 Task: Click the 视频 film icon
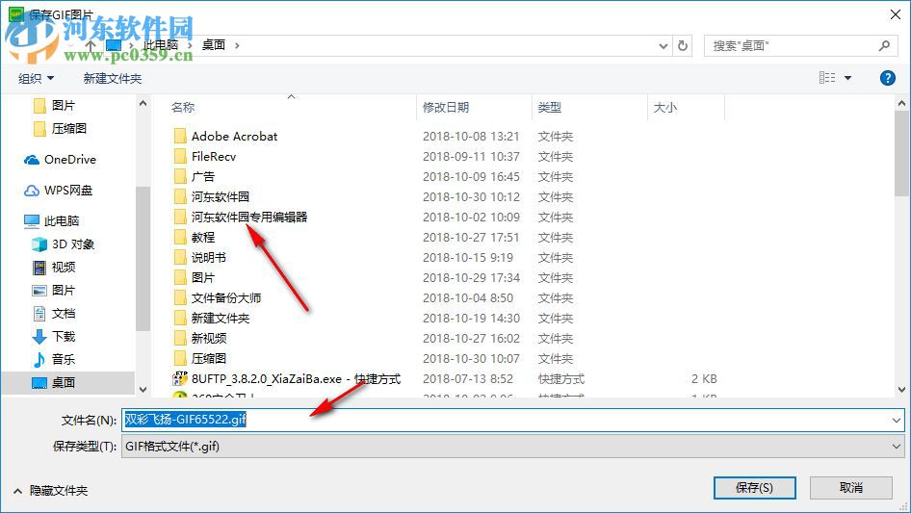coord(39,268)
